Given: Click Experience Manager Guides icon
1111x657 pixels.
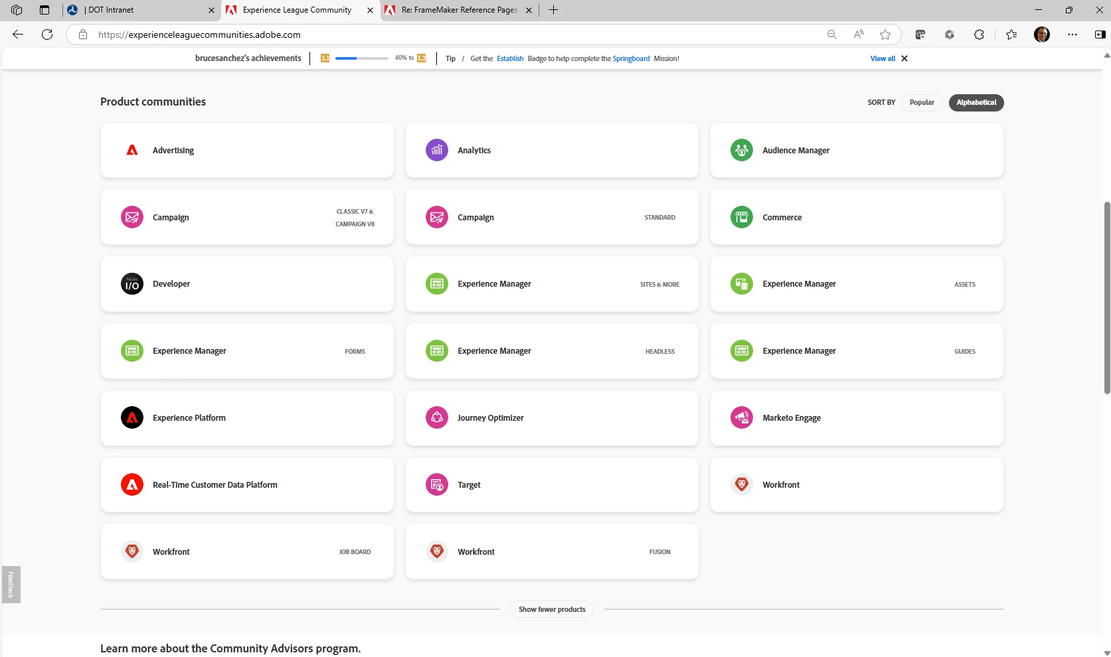Looking at the screenshot, I should pos(742,350).
